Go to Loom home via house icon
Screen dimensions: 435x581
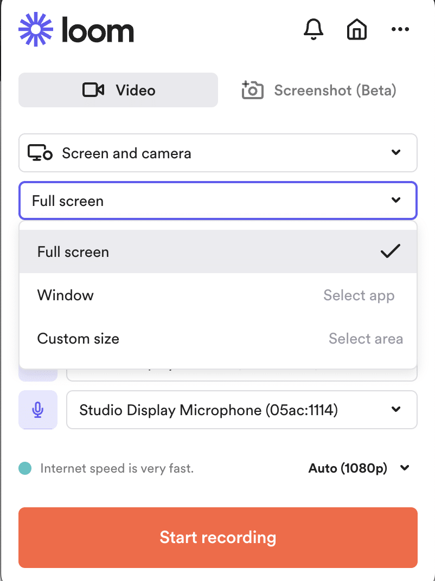[357, 29]
